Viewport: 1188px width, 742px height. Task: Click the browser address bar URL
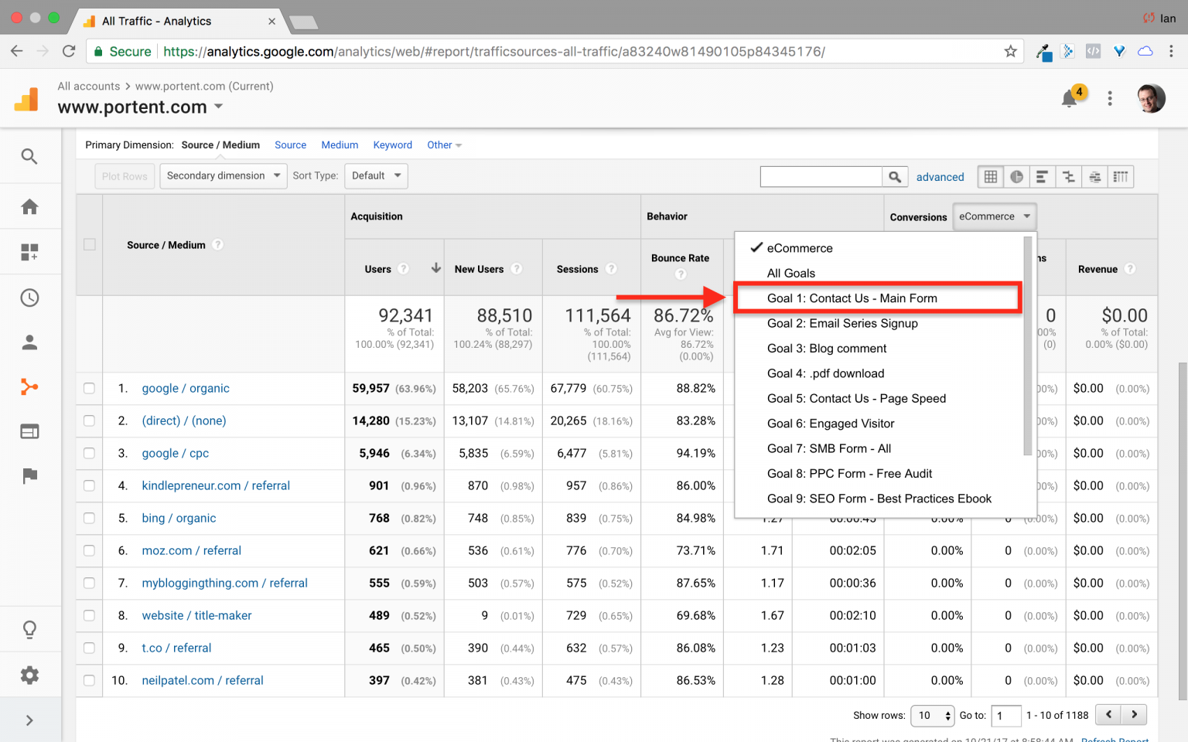click(x=494, y=51)
